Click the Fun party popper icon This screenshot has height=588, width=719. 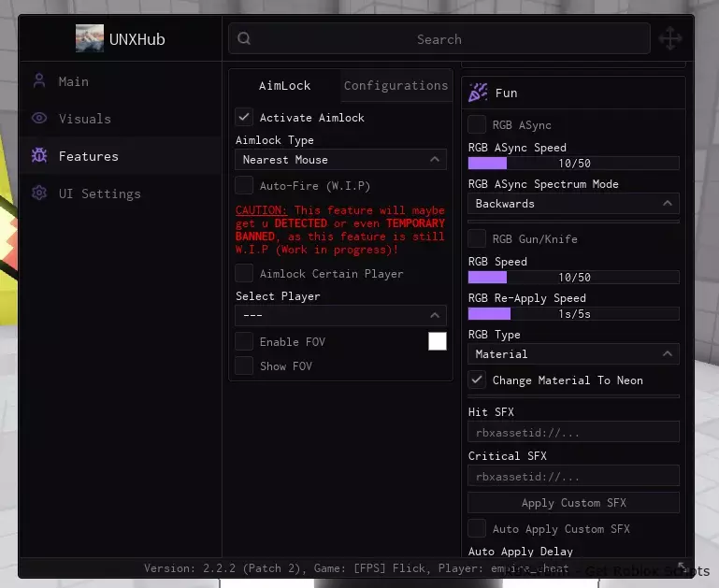478,93
